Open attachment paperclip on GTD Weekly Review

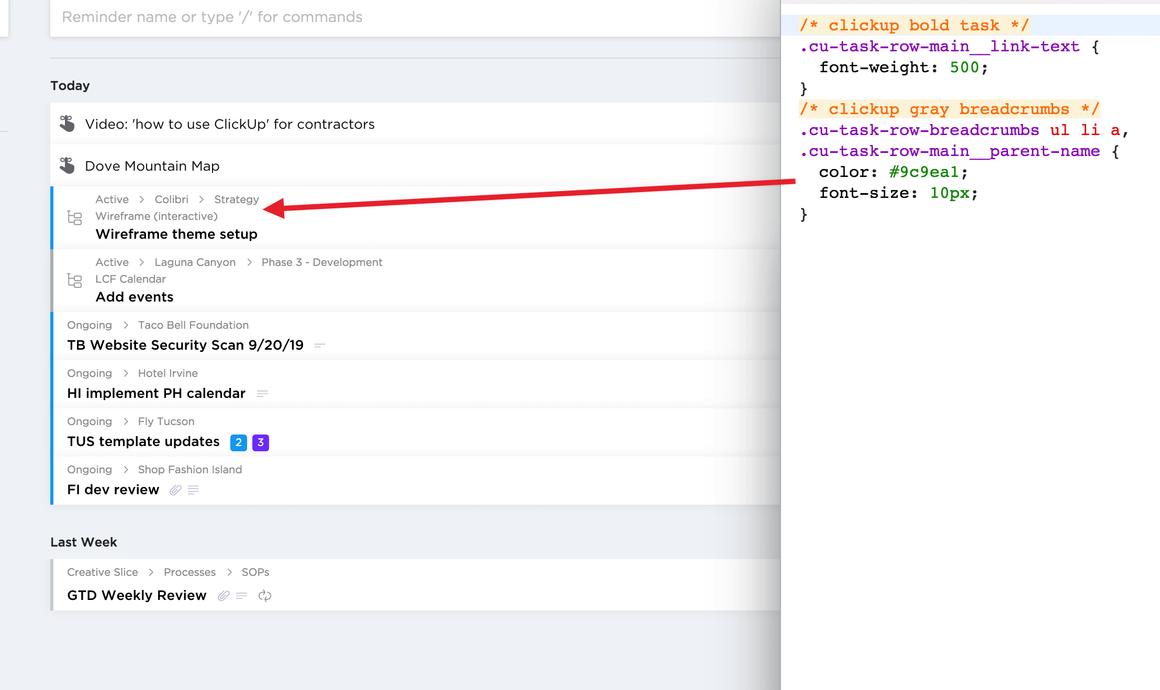pos(224,595)
